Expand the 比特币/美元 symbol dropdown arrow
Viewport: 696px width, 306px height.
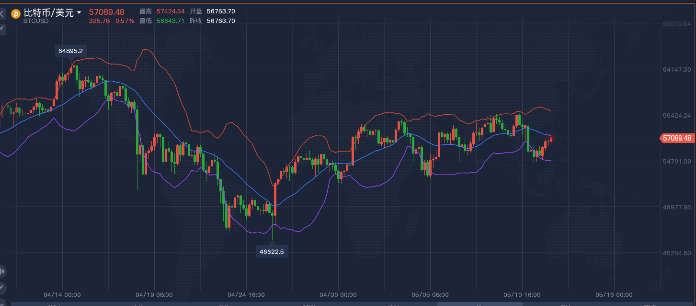pyautogui.click(x=79, y=12)
